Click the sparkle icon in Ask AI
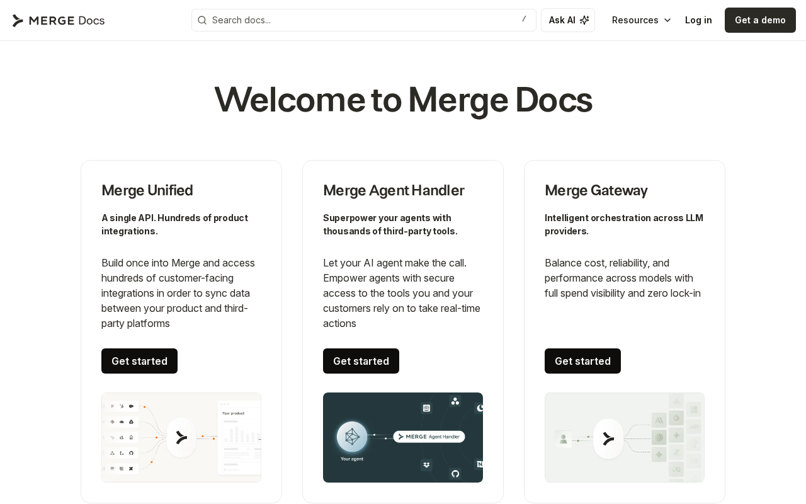 [x=584, y=20]
